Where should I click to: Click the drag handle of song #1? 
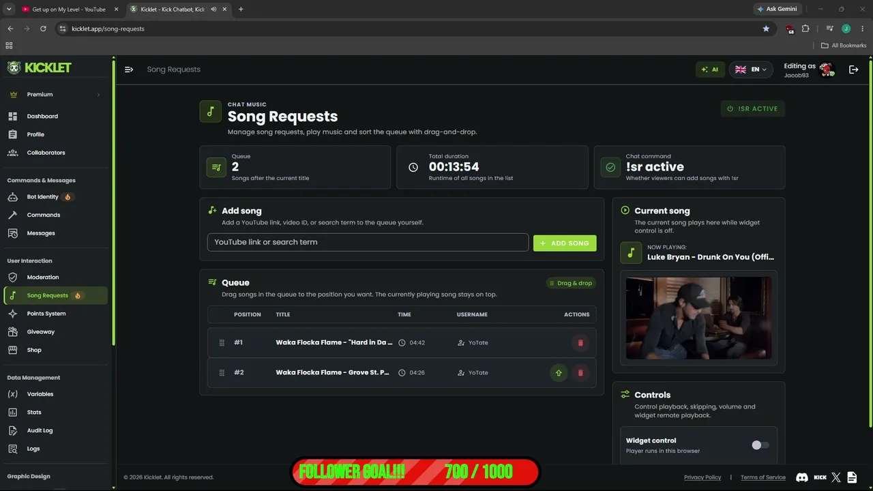pos(222,343)
